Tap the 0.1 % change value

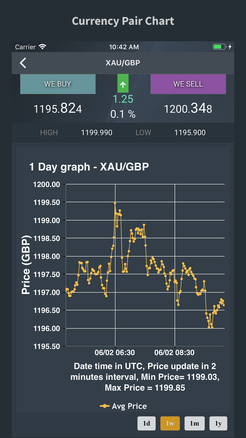pyautogui.click(x=123, y=114)
